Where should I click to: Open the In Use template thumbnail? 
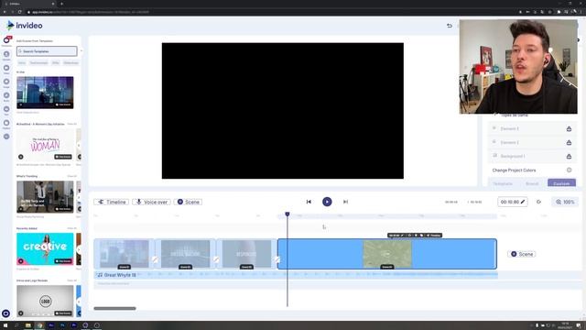(x=45, y=93)
